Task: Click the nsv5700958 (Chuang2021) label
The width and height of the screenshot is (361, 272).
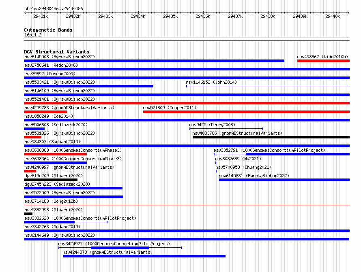Action: coord(244,167)
